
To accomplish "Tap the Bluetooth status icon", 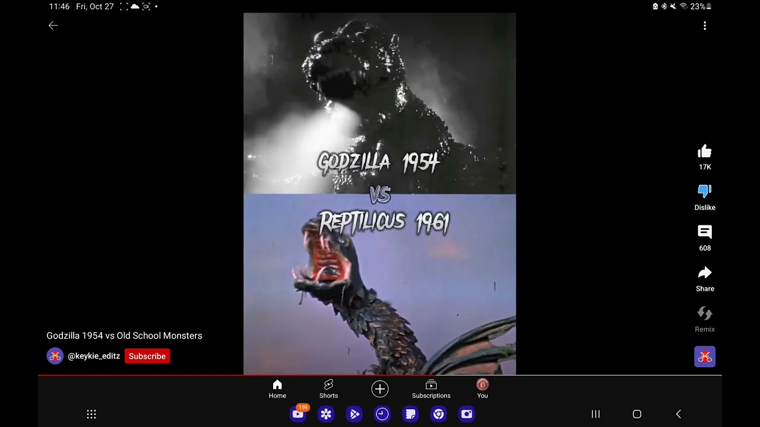I will pyautogui.click(x=664, y=7).
